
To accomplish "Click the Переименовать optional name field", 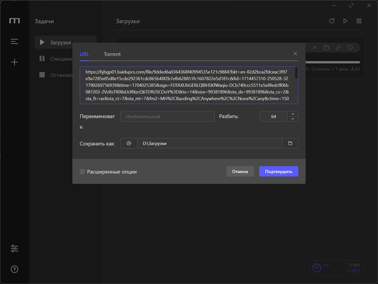I will click(167, 116).
